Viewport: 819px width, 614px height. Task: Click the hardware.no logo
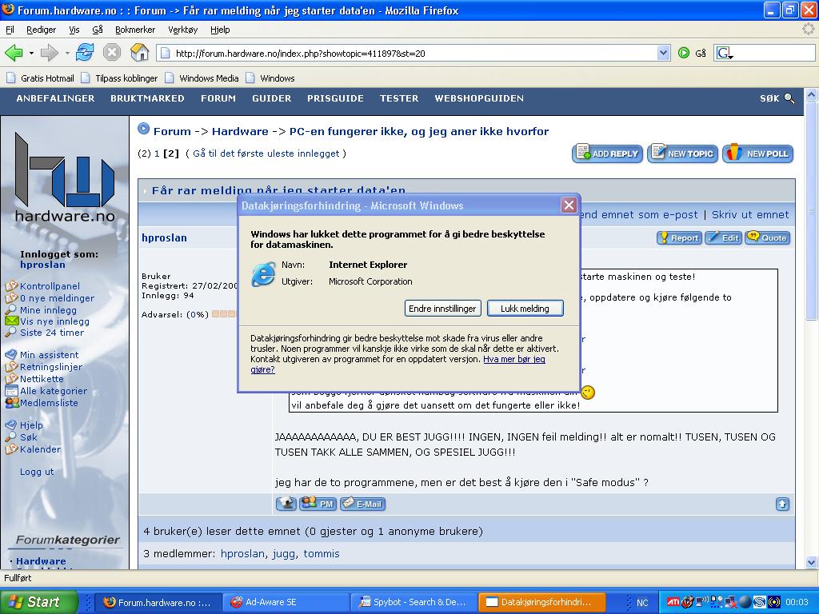click(x=64, y=177)
